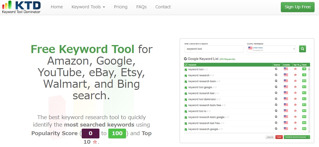This screenshot has width=319, height=147.
Task: Click the United States flag in Country/Marketplace selector
Action: (250, 48)
